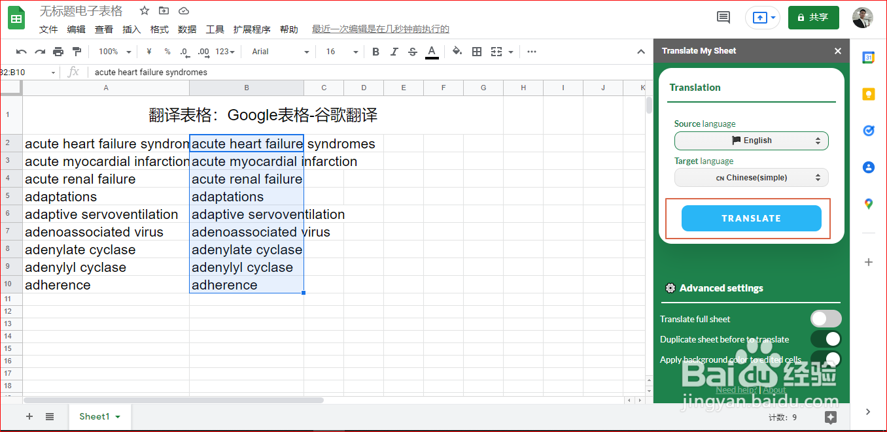Open the name box range dropdown
The width and height of the screenshot is (887, 432).
[53, 73]
